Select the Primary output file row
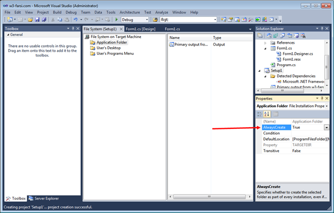334x213 pixels. (x=188, y=45)
